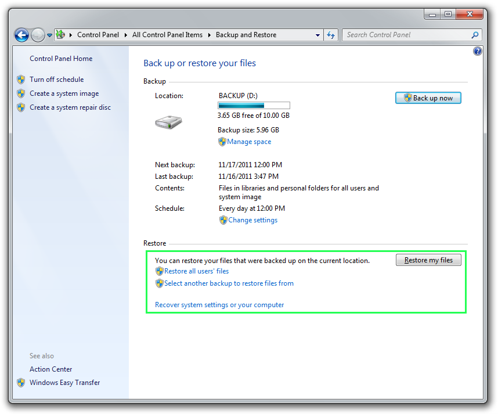Viewport: 498px width, 414px height.
Task: Click the shield next to Windows Easy Transfer
Action: click(21, 383)
